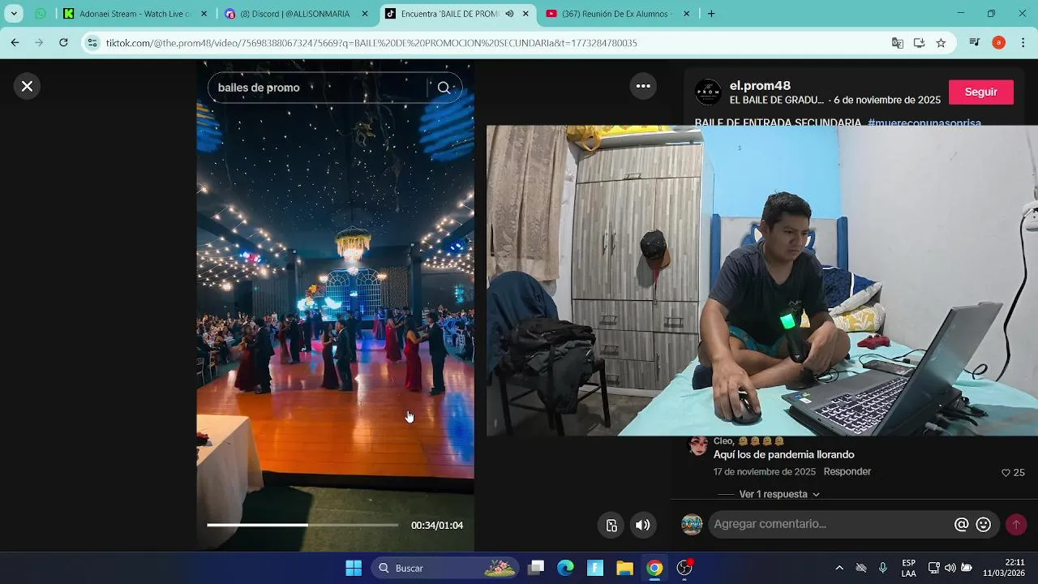Click the 00:34/01:04 video time display
Viewport: 1038px width, 584px height.
[437, 526]
